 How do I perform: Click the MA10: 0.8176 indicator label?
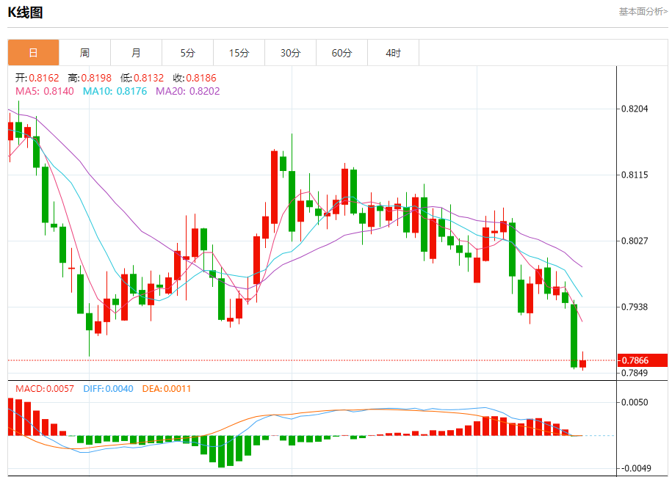pos(115,91)
